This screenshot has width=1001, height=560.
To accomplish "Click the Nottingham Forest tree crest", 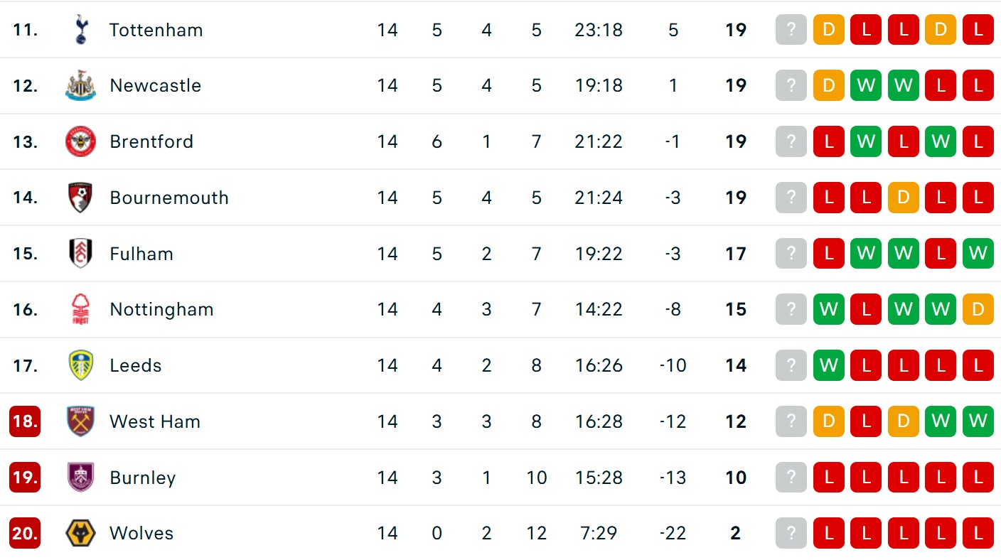I will tap(80, 309).
